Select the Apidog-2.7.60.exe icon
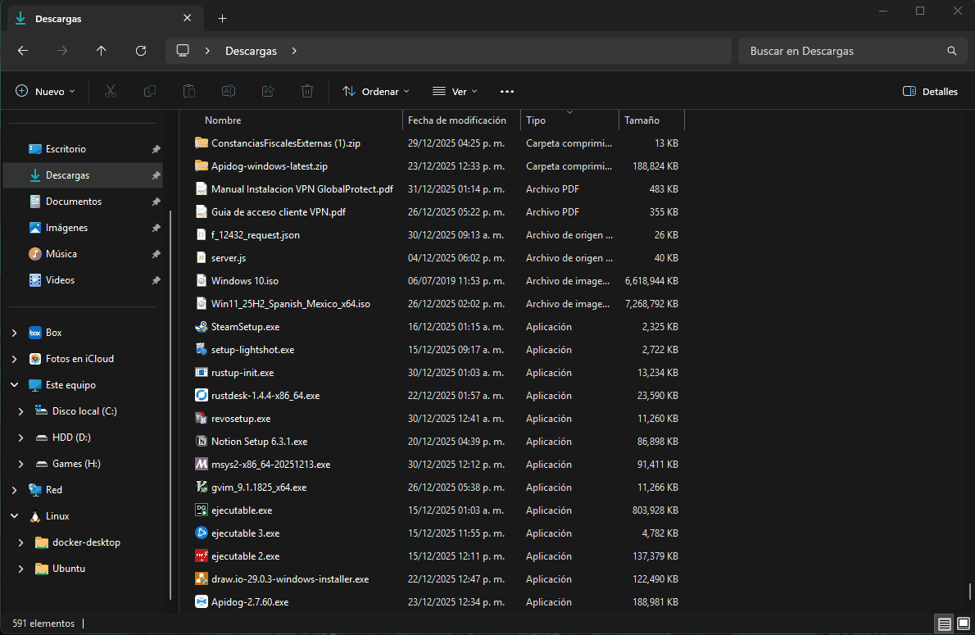 click(201, 602)
